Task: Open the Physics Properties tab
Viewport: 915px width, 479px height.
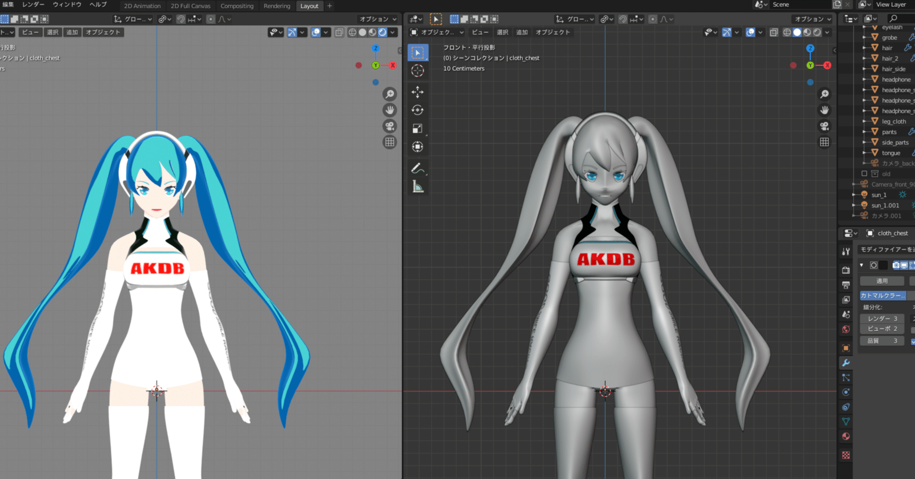Action: (x=846, y=391)
